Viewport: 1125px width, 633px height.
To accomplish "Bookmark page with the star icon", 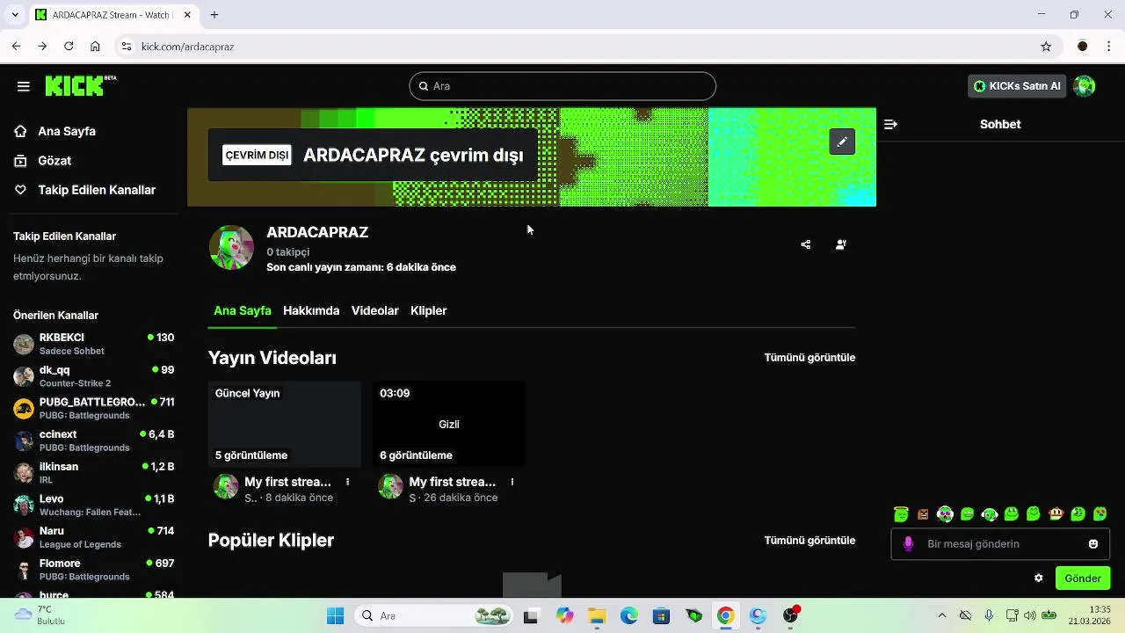I will tap(1046, 47).
